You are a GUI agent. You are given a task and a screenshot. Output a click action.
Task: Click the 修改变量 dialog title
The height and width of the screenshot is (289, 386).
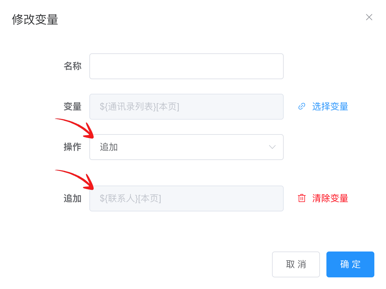click(35, 19)
